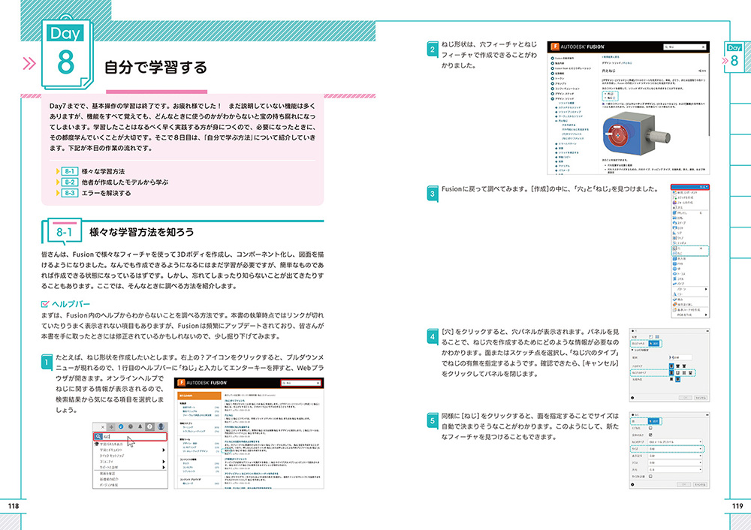Select the 円柱 cylinder tool
This screenshot has width=751, height=530.
point(679,263)
